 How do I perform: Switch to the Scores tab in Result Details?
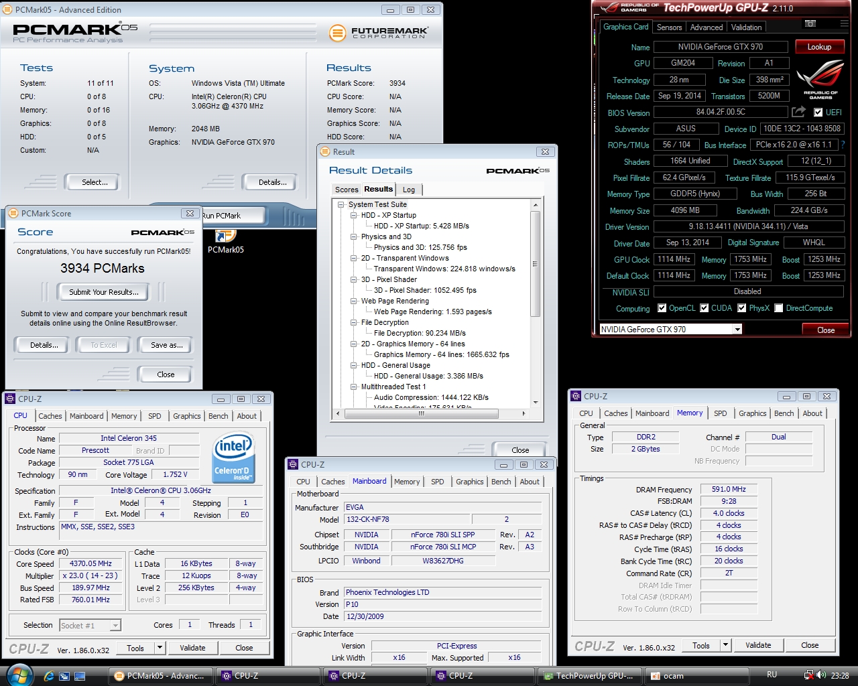[347, 190]
